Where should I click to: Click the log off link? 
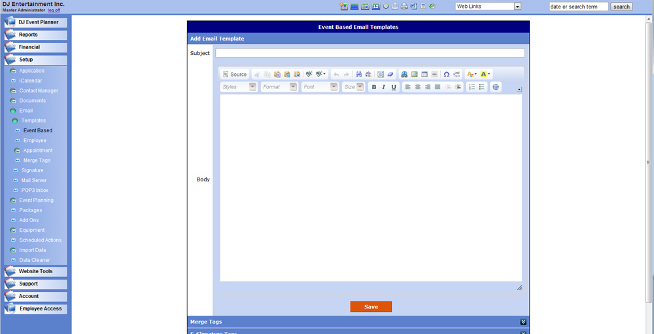54,10
